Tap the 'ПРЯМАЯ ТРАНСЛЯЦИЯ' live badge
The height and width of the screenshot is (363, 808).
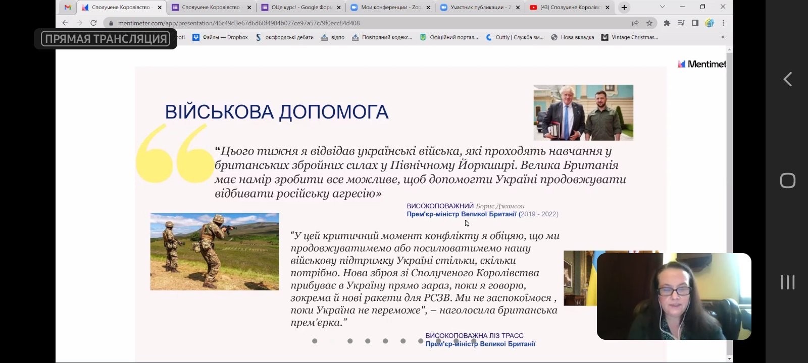pos(106,39)
